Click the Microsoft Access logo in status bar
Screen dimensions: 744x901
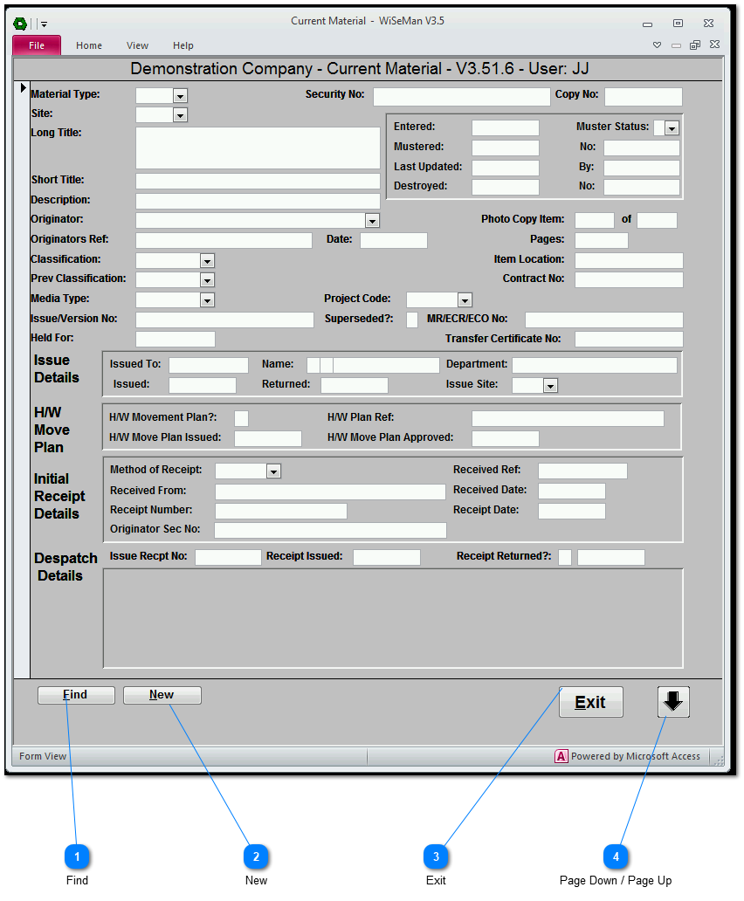point(561,756)
